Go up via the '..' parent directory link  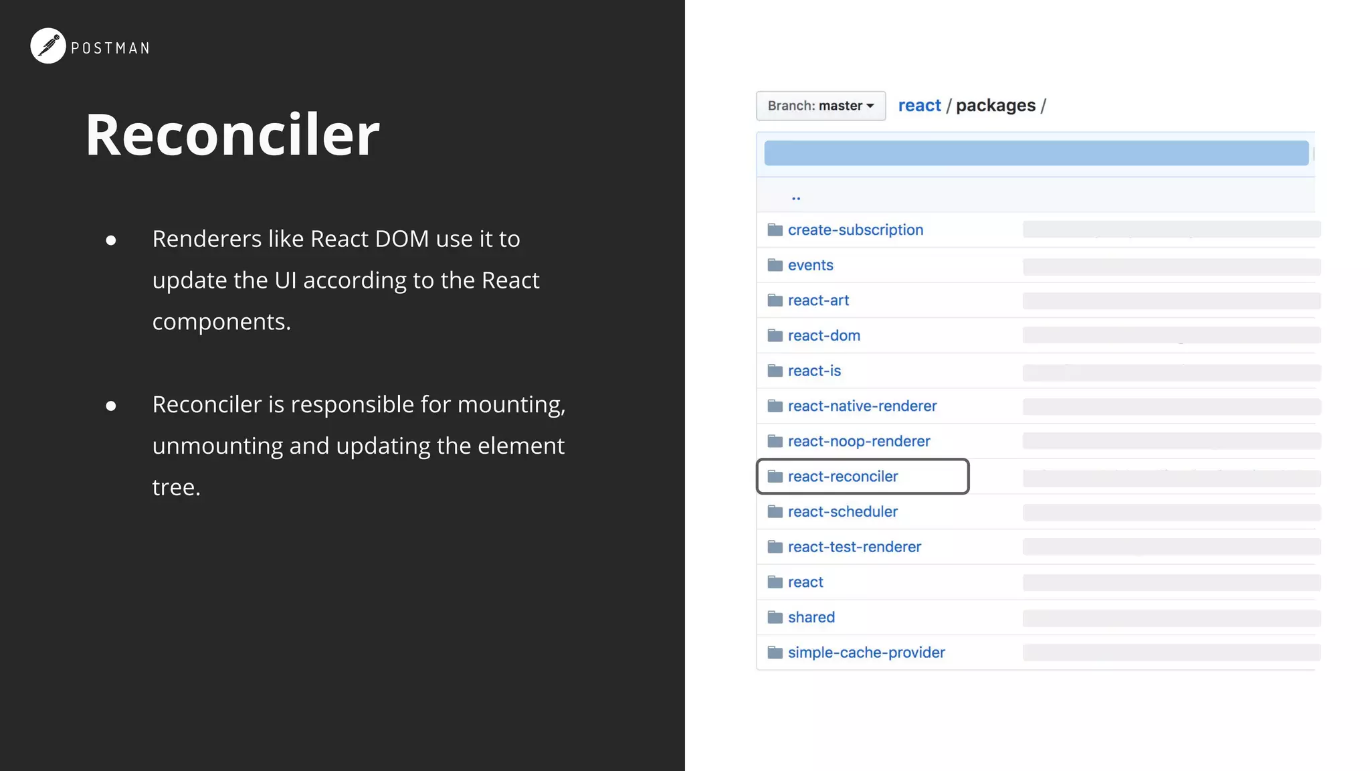click(x=796, y=197)
